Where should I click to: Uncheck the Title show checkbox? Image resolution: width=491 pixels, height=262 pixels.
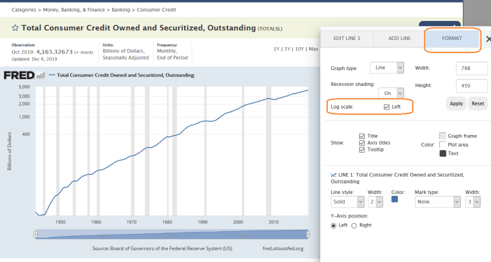pyautogui.click(x=362, y=136)
